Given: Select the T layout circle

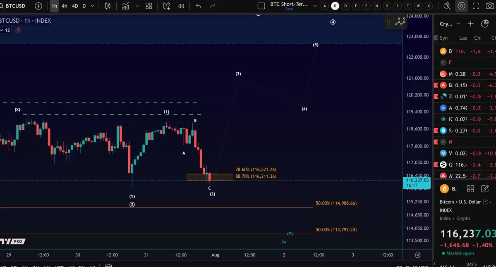Looking at the screenshot, I should [x=408, y=6].
